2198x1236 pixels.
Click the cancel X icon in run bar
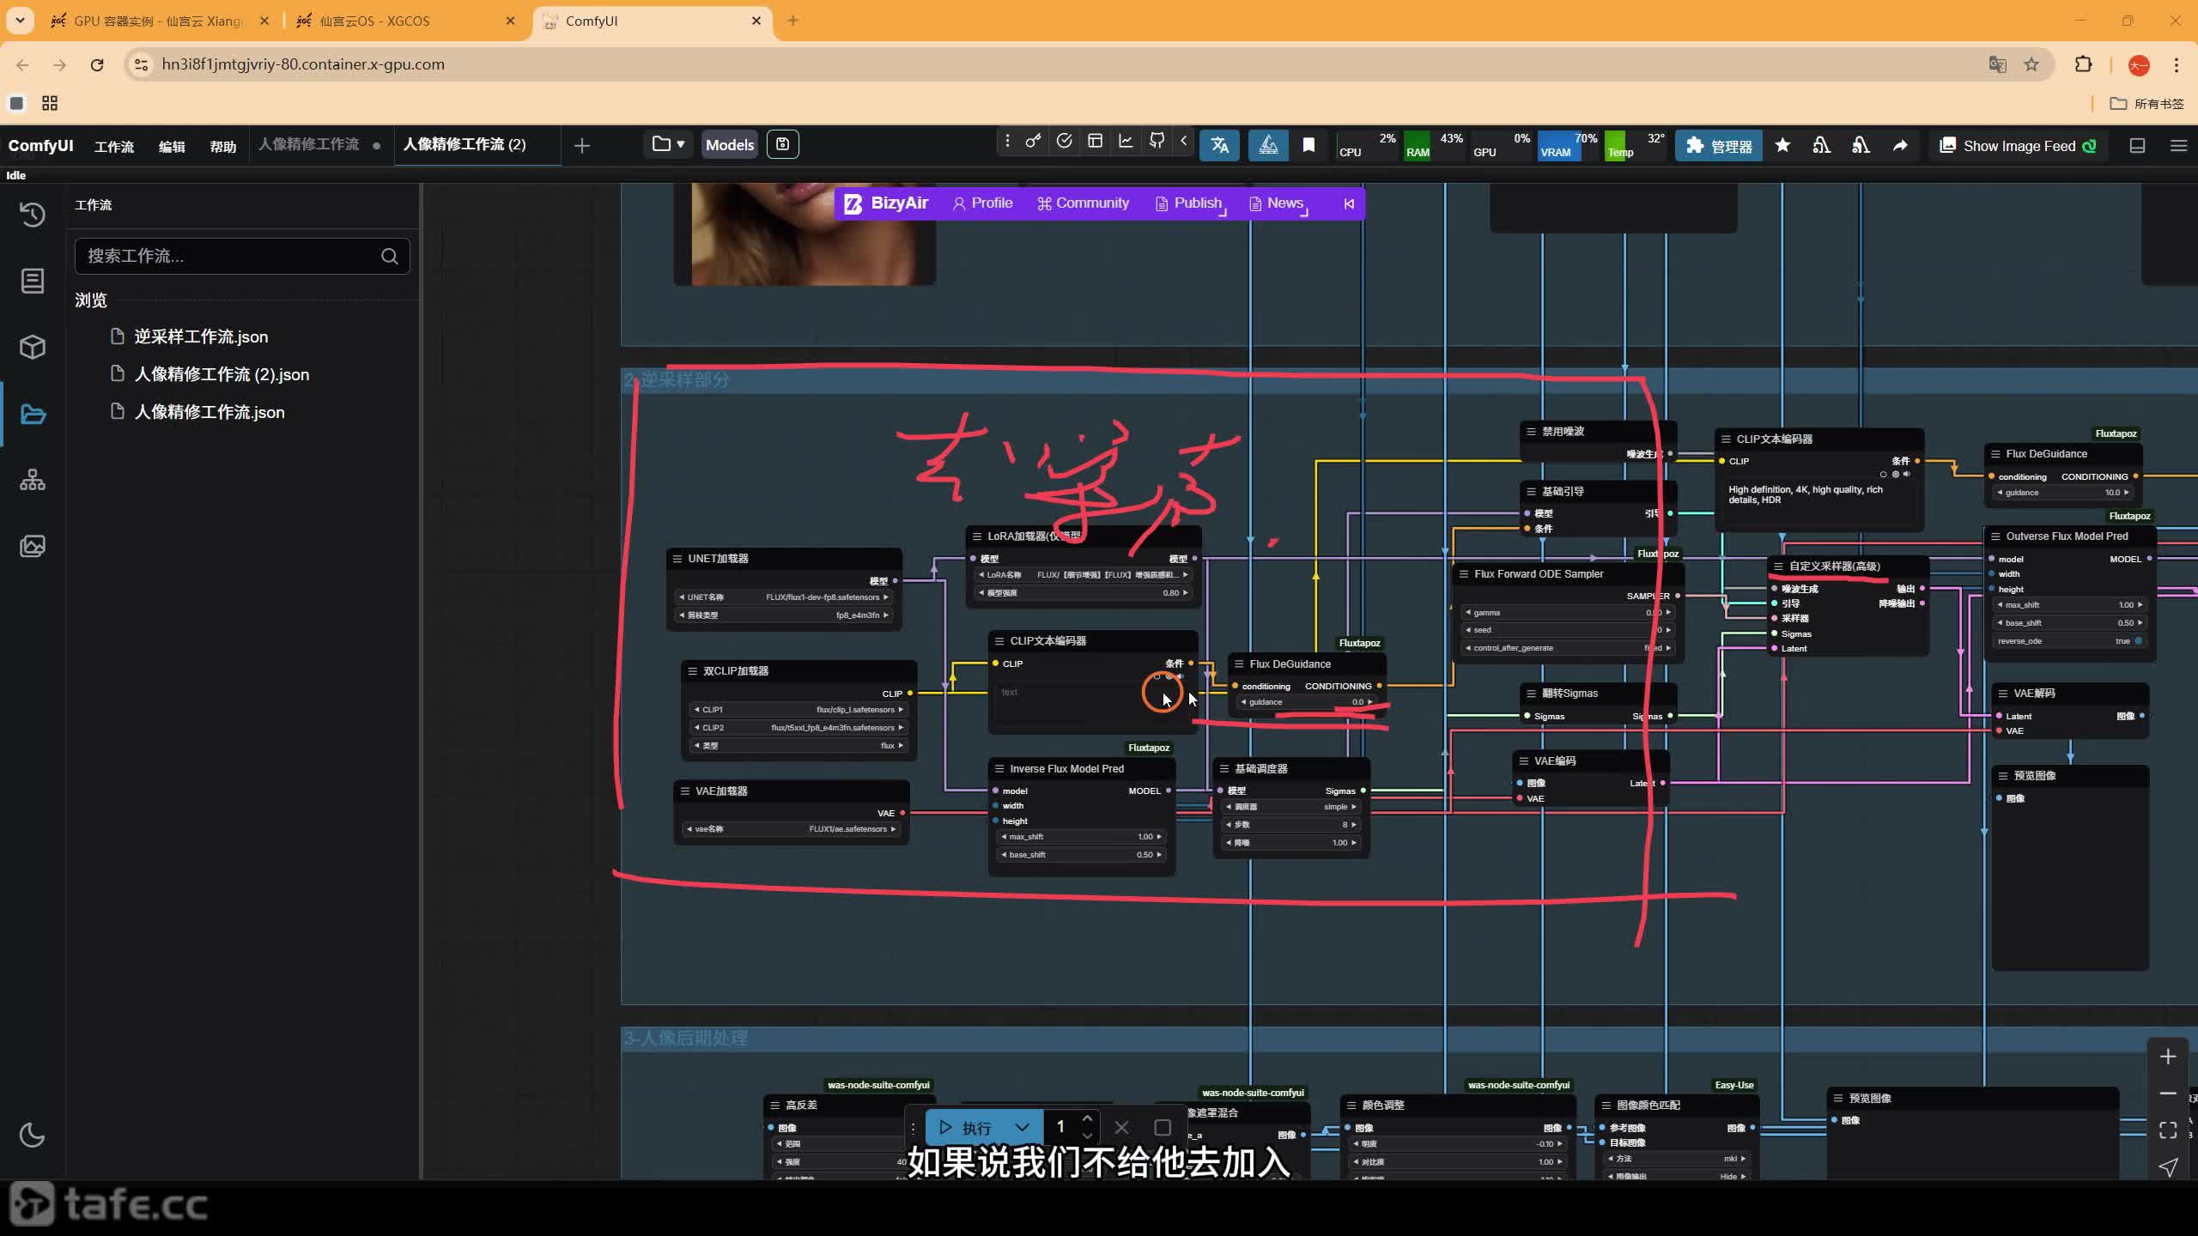(x=1121, y=1128)
